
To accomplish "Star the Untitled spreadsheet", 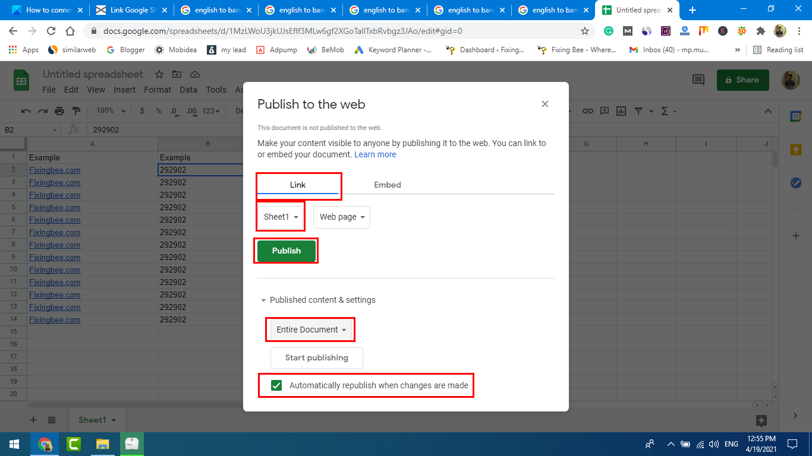I will click(159, 74).
